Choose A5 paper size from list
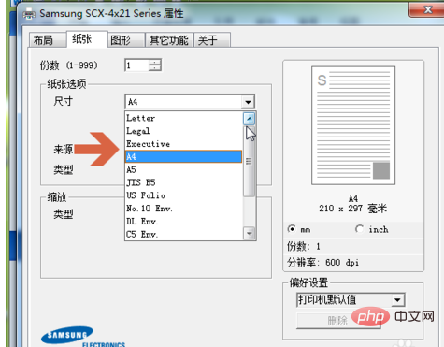444x347 pixels. click(184, 169)
